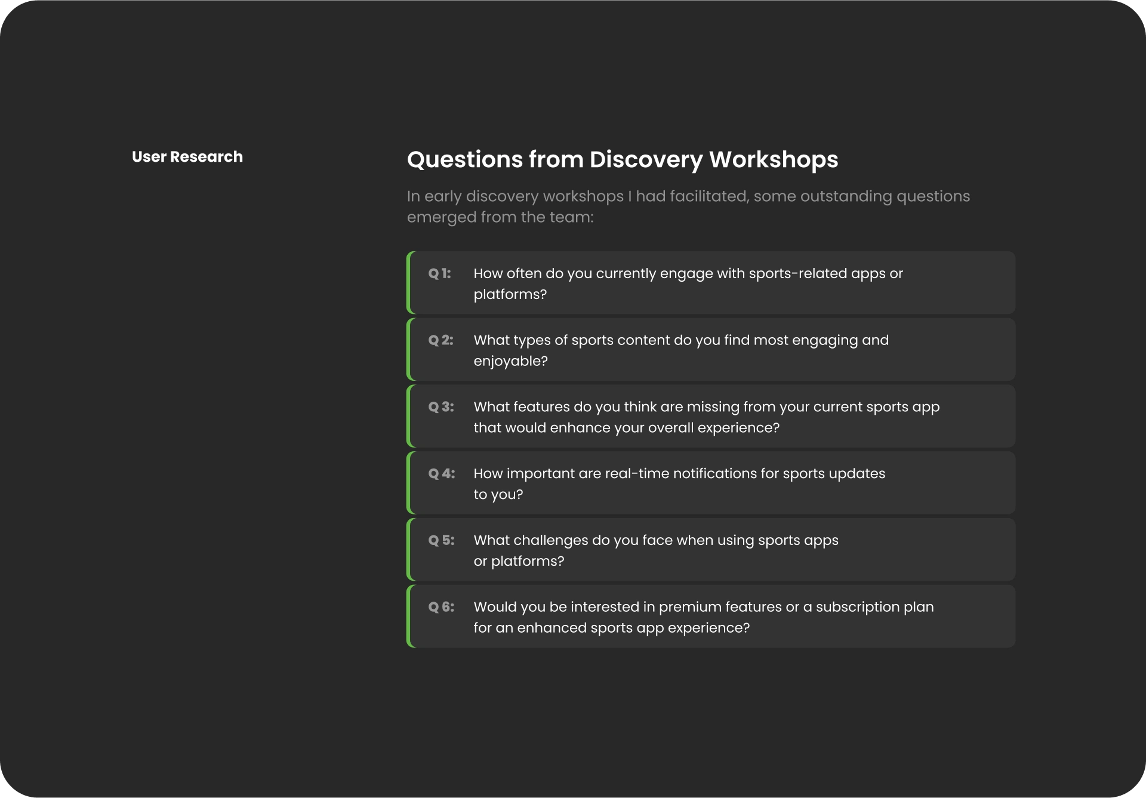Screen dimensions: 1146x798
Task: Click the Q 1: label
Action: (439, 273)
